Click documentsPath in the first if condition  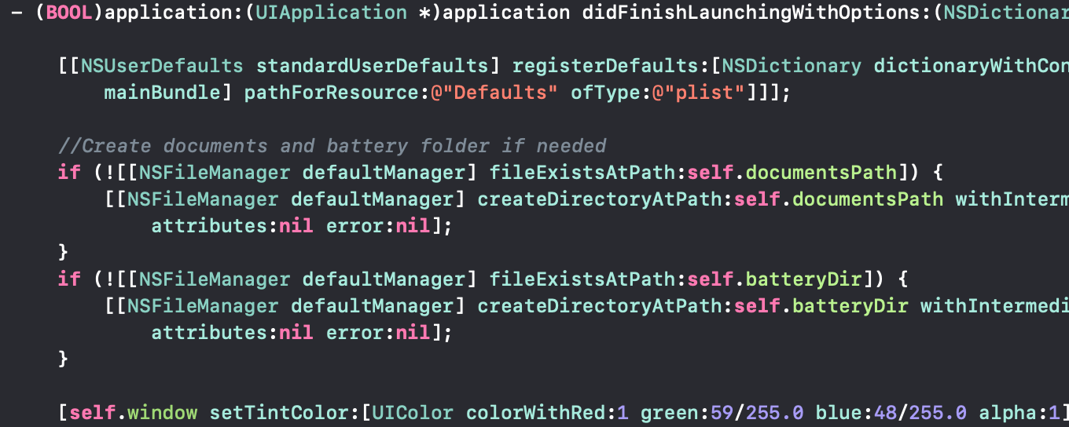pos(821,173)
